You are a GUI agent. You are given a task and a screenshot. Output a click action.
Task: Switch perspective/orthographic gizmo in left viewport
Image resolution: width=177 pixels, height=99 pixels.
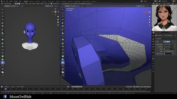point(58,25)
